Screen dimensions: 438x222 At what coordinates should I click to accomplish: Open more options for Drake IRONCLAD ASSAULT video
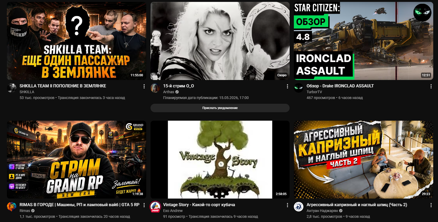click(431, 86)
